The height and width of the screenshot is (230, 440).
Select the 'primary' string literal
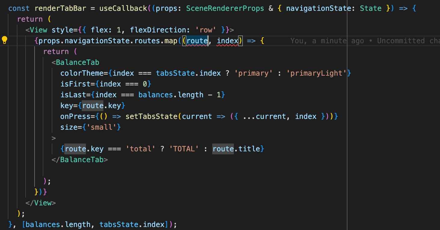(253, 73)
